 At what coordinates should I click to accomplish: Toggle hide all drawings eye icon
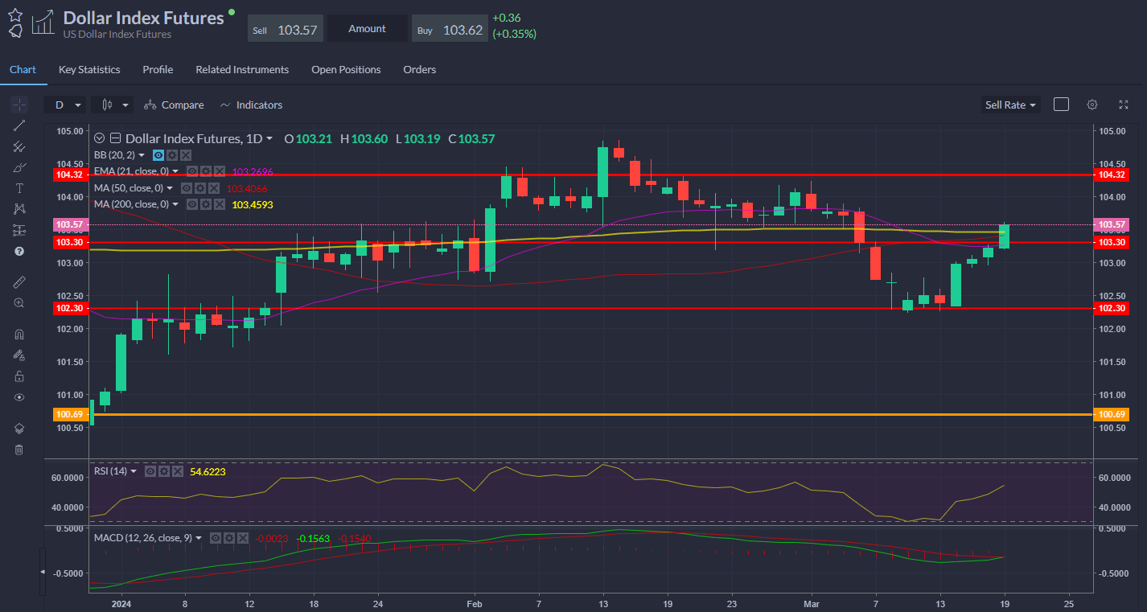coord(19,397)
